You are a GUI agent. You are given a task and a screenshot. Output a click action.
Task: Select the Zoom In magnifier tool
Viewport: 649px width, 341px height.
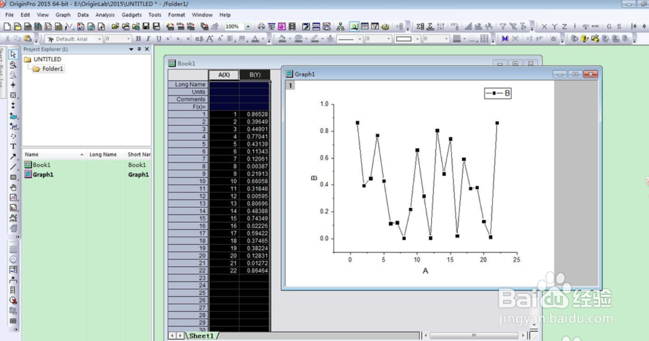(13, 64)
